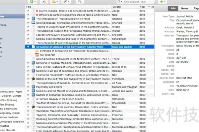Viewport: 199px width, 132px height.
Task: Collapse the Circulation of Medicine item row
Action: [28, 47]
